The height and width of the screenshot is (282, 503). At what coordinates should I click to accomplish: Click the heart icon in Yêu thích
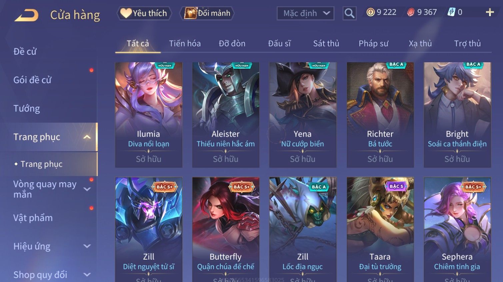(x=126, y=13)
